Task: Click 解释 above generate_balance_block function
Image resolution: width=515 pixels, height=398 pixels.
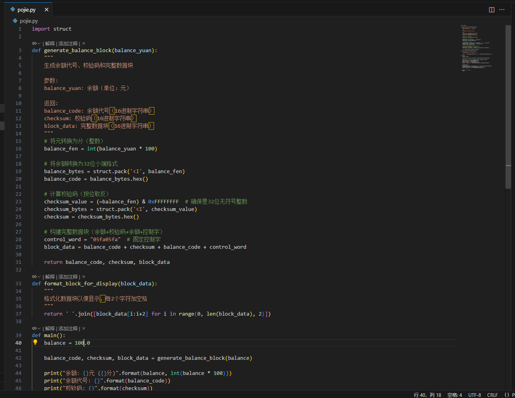Action: [x=50, y=43]
